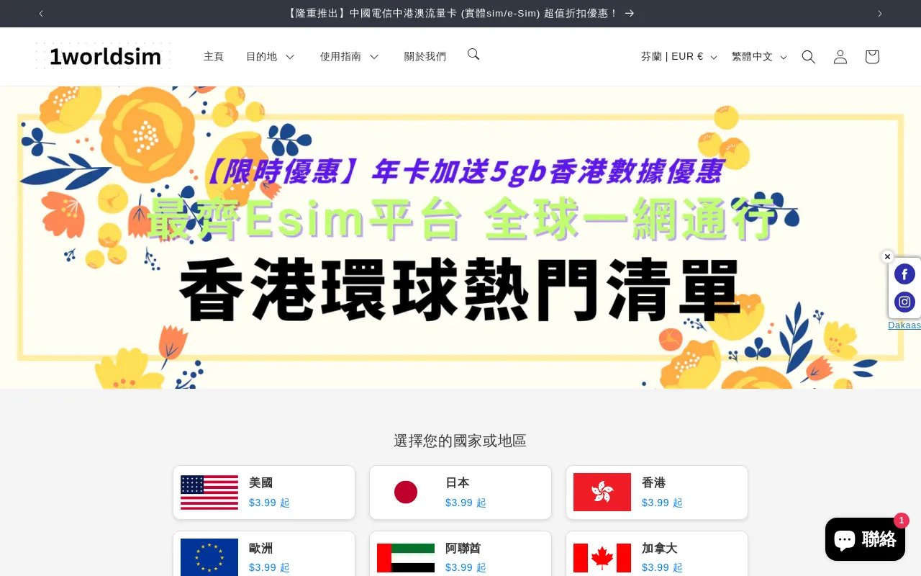Show the next announcement with right arrow
Screen dimensions: 921x576
point(879,14)
